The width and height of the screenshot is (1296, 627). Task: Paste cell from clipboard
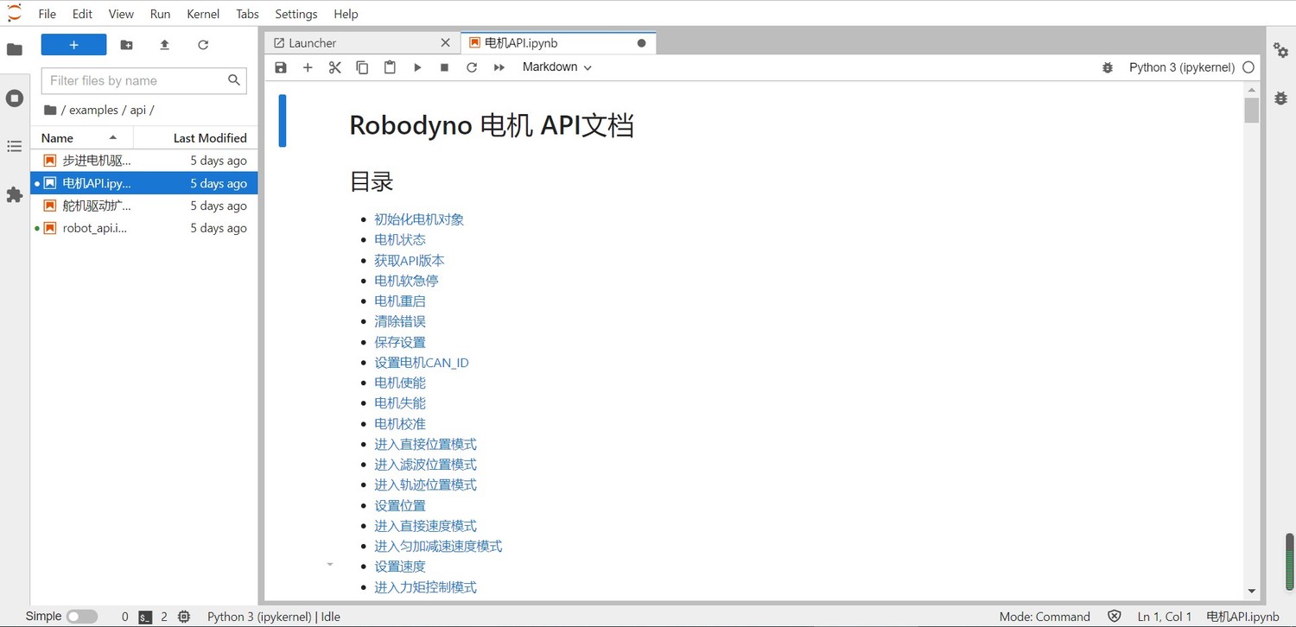coord(390,67)
